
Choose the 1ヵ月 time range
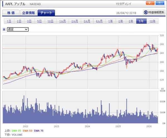pyautogui.click(x=62, y=21)
